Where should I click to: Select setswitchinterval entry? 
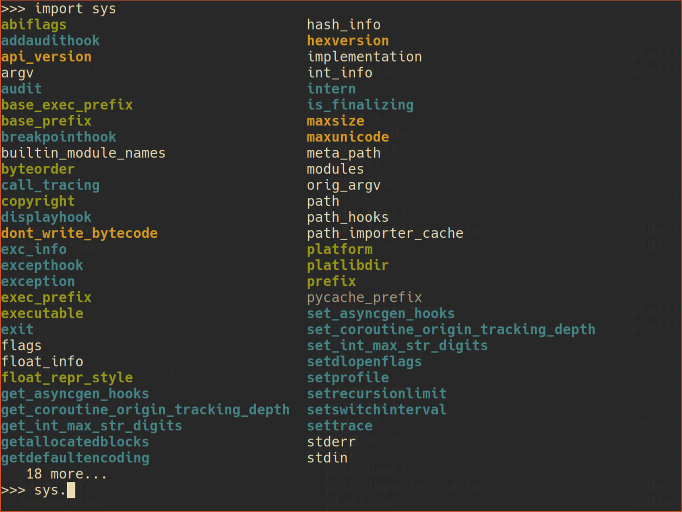(377, 410)
